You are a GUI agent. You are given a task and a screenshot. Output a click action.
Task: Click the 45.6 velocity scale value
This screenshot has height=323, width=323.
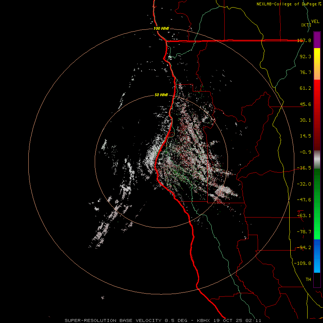coord(305,104)
